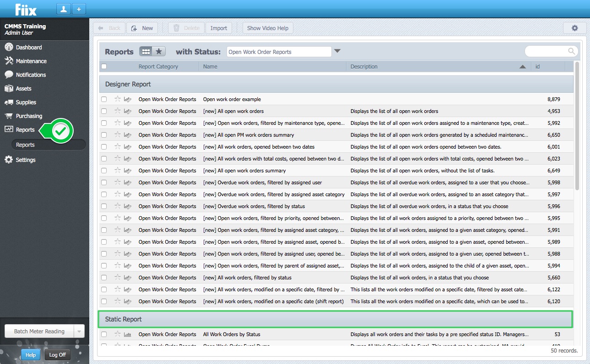Star the 'All Work Orders by Status' static report
The image size is (590, 364).
[x=118, y=334]
